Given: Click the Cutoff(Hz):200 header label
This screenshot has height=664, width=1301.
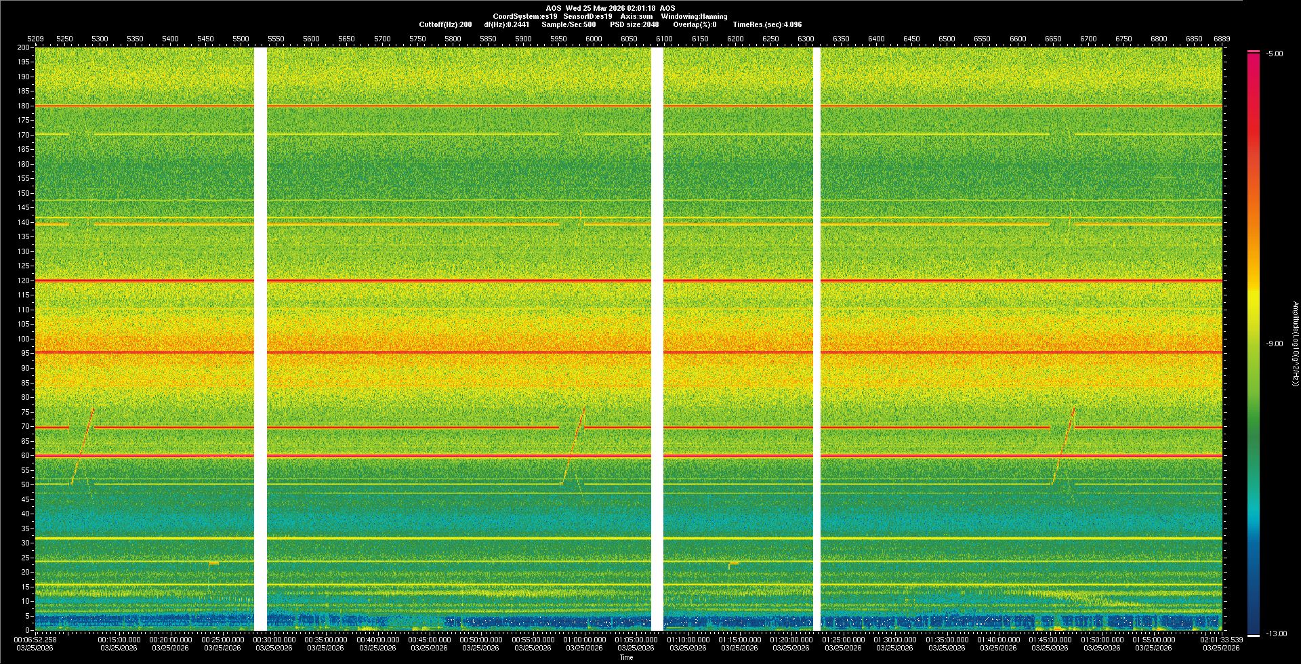Looking at the screenshot, I should tap(445, 24).
